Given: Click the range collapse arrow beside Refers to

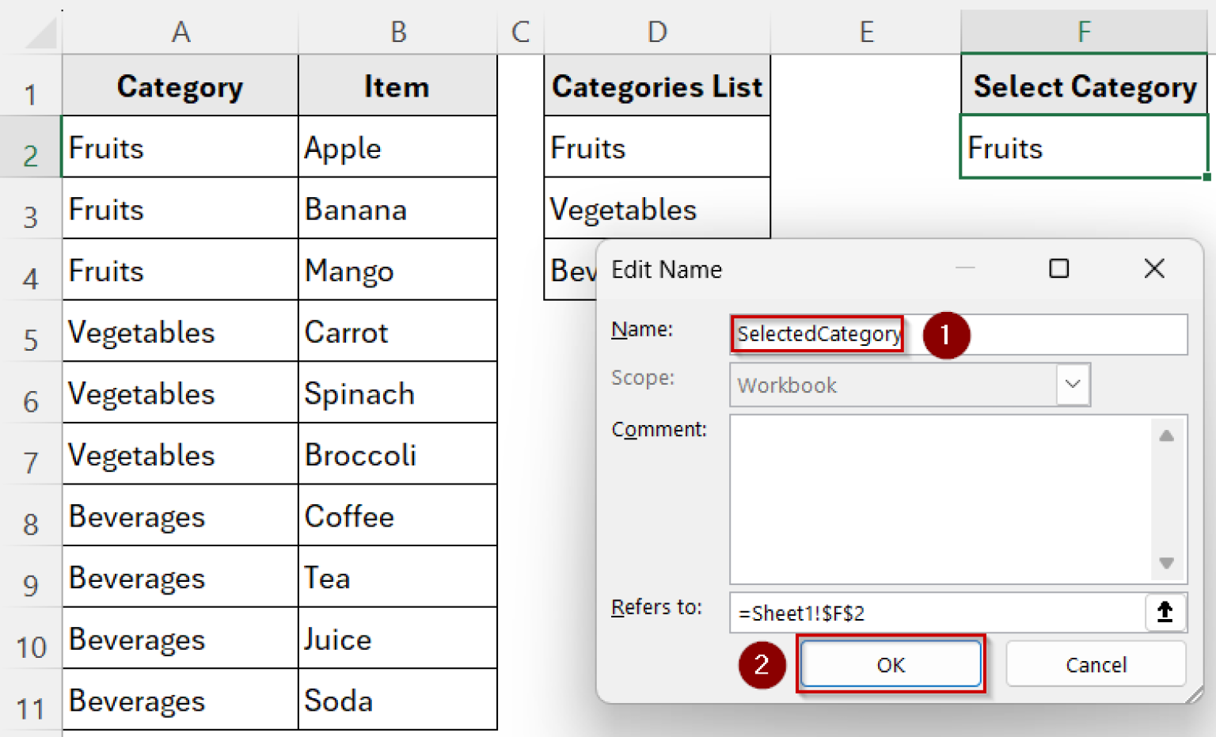Looking at the screenshot, I should (x=1165, y=613).
